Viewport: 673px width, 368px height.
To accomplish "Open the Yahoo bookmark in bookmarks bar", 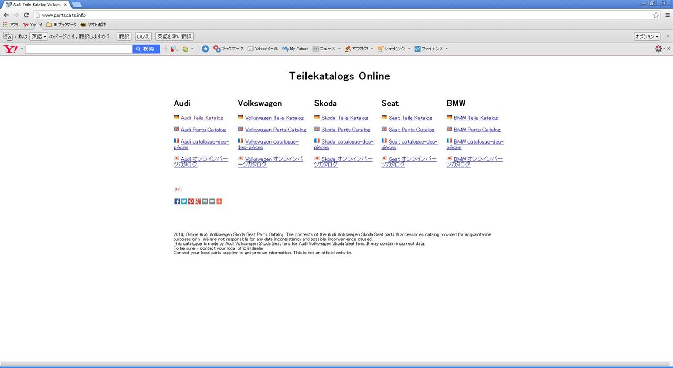I will [31, 25].
